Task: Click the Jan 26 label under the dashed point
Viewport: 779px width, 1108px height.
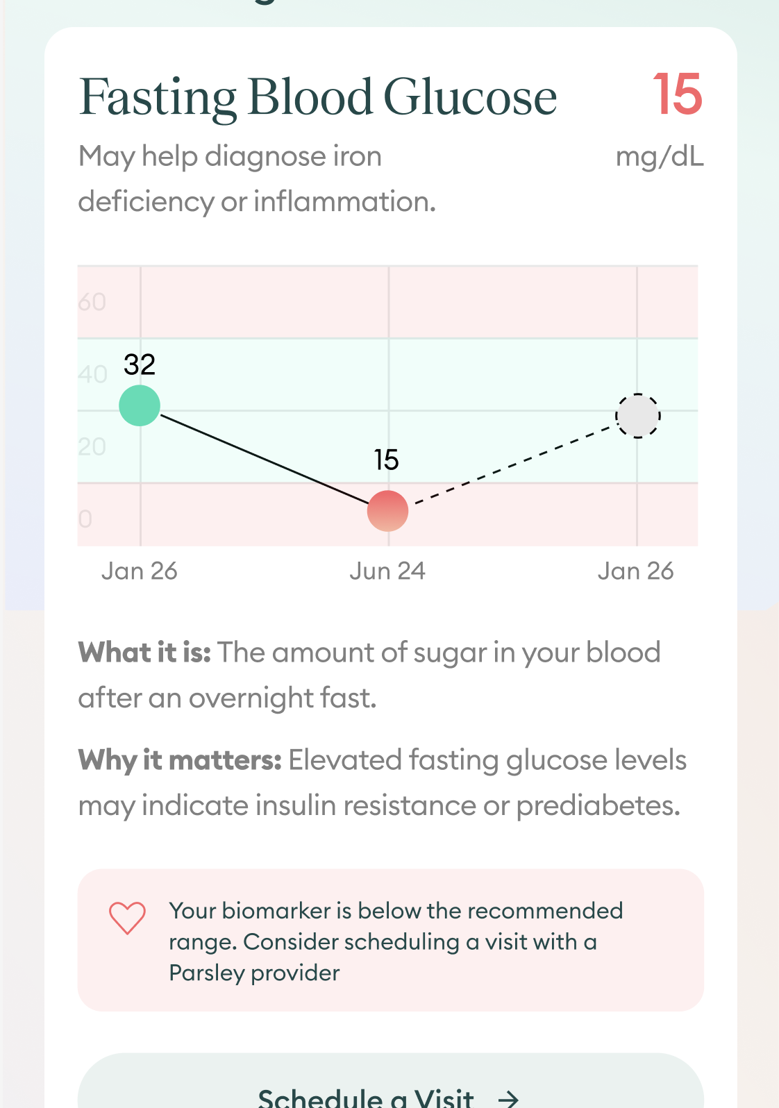Action: coord(635,571)
